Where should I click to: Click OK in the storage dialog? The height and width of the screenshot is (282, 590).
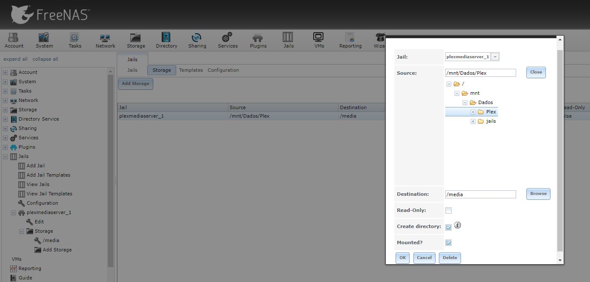[x=403, y=258]
